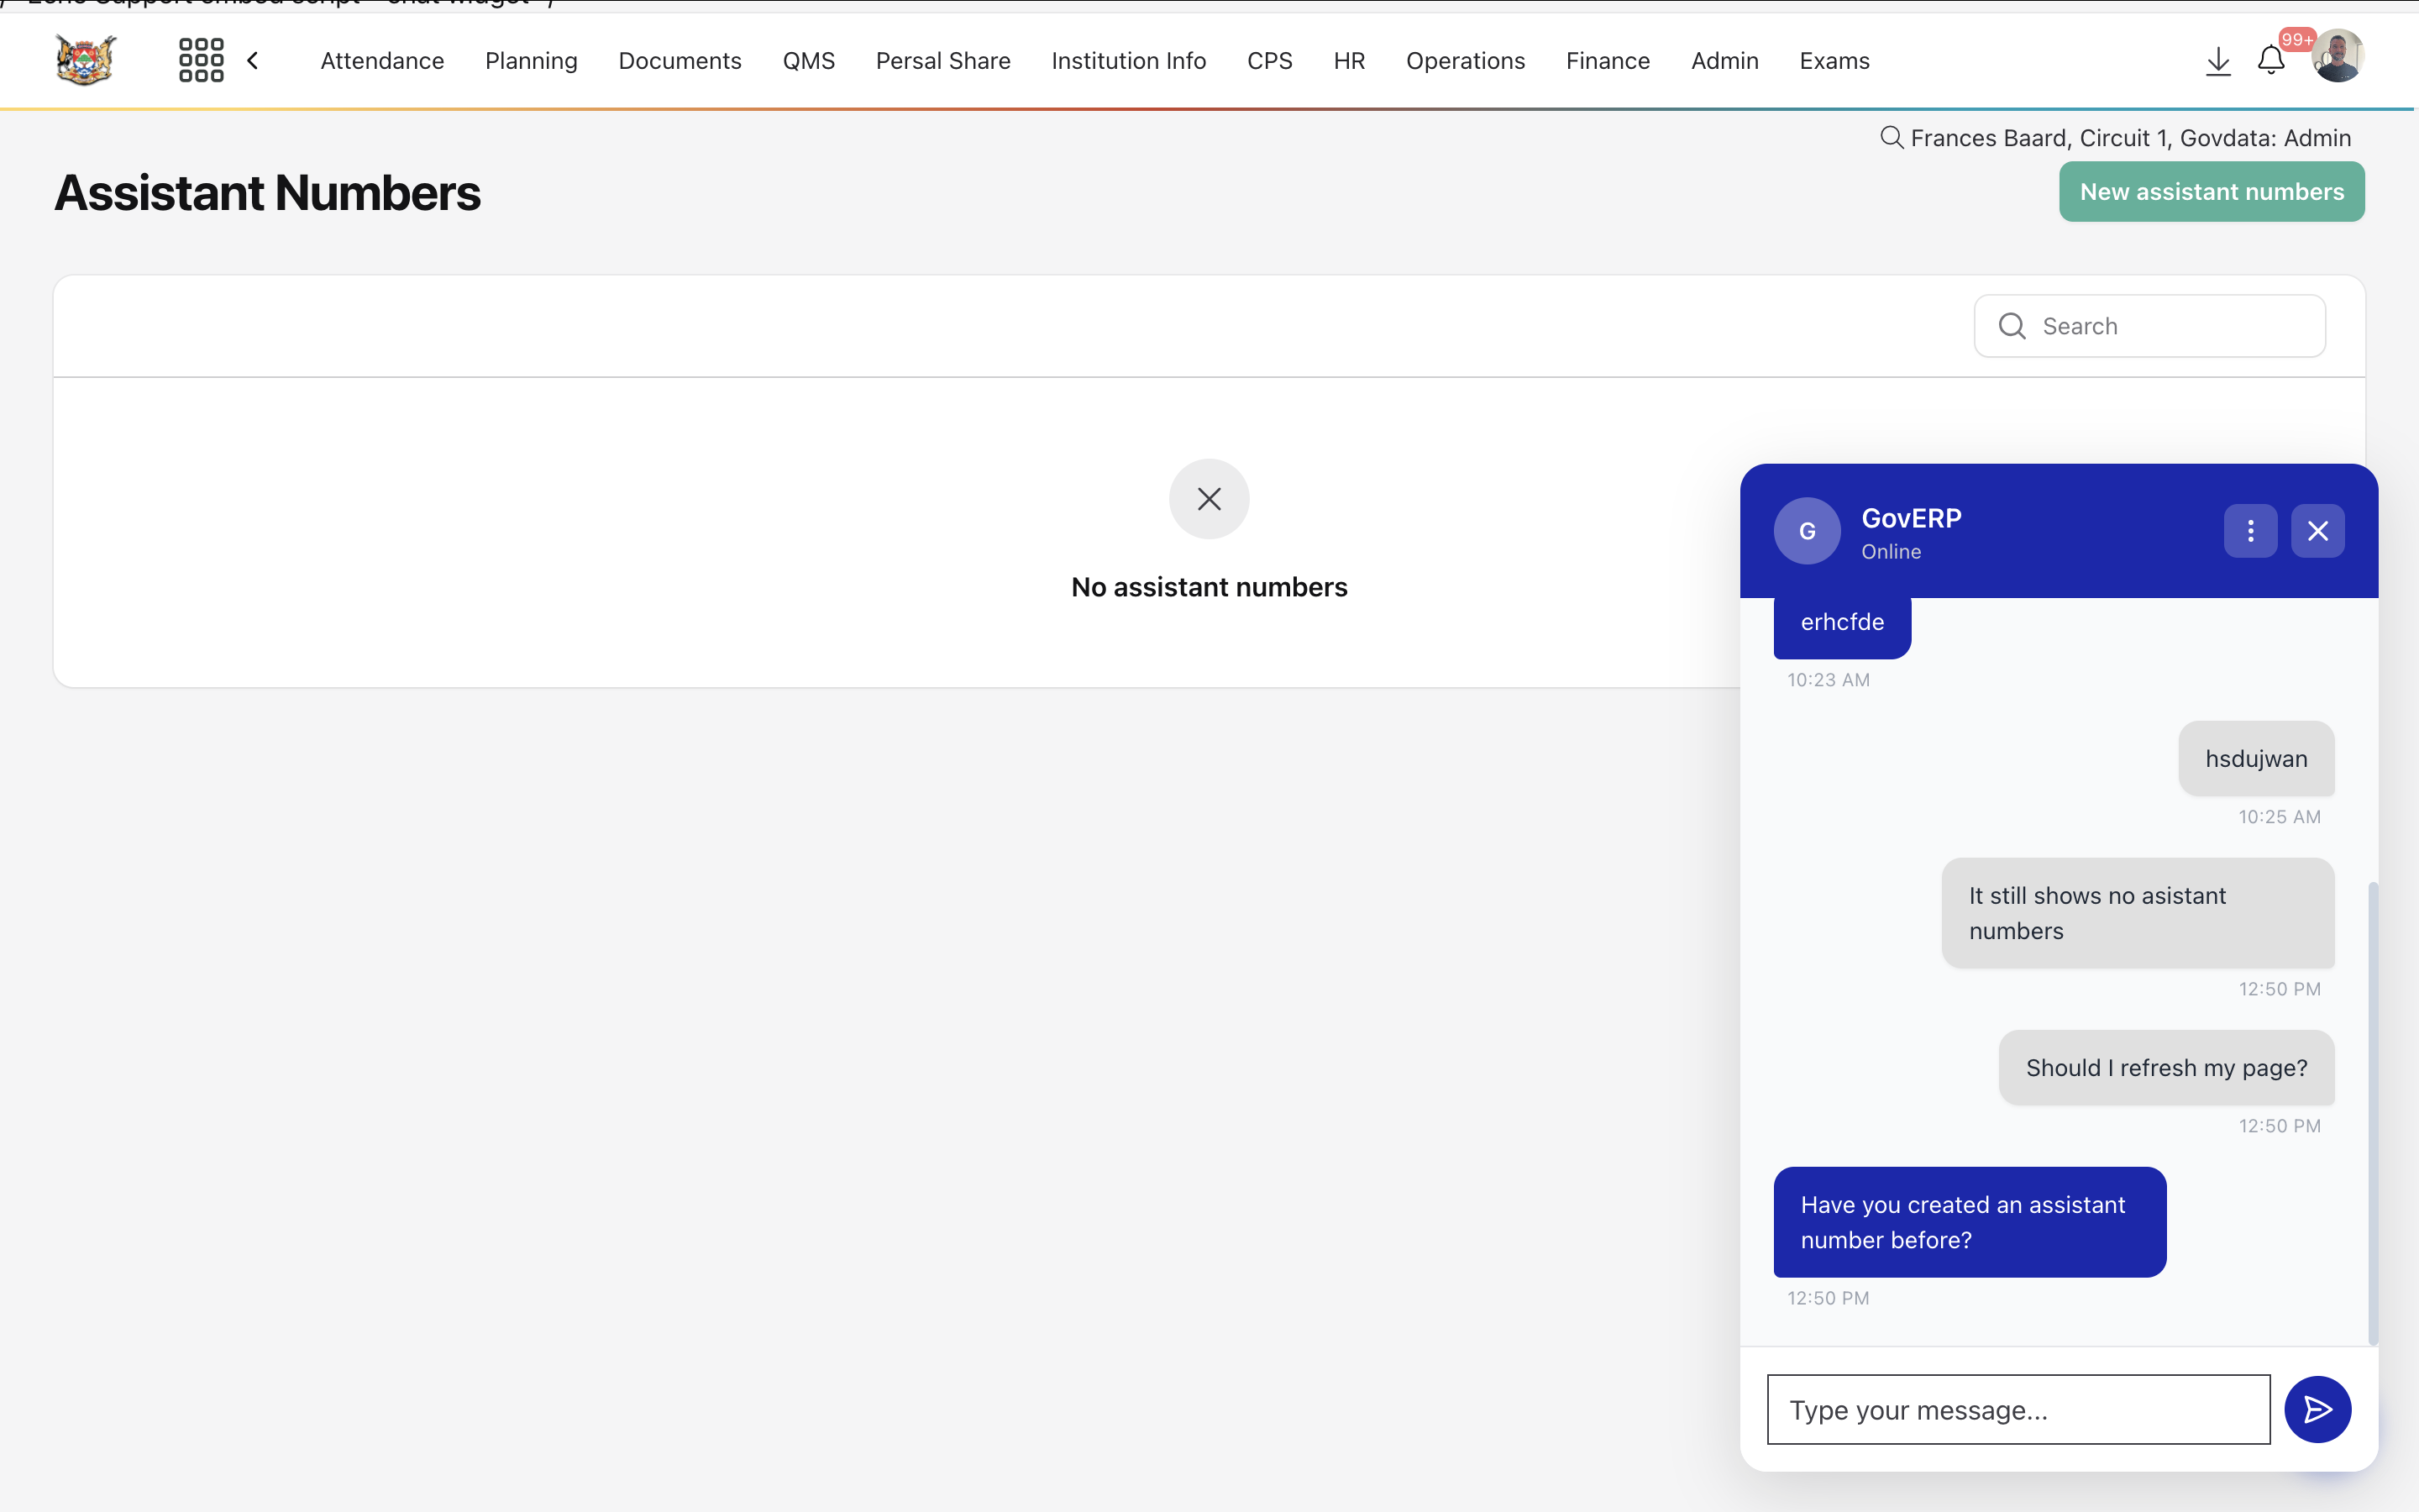The height and width of the screenshot is (1512, 2419).
Task: Open the Exams section
Action: 1834,60
